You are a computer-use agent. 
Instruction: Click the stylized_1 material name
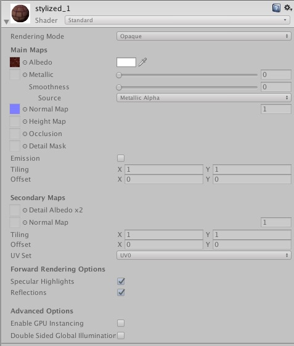point(53,9)
